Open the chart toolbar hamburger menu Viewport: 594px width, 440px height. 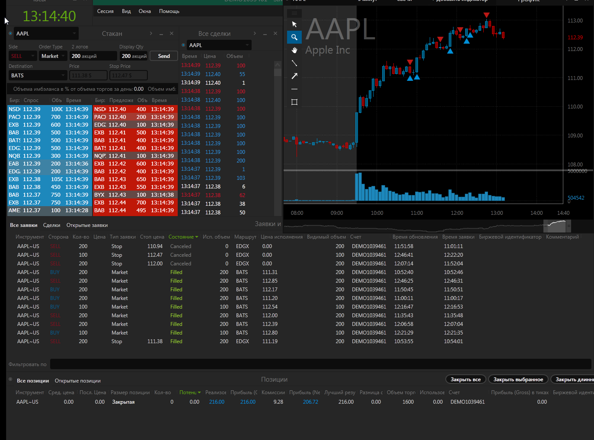[x=294, y=13]
